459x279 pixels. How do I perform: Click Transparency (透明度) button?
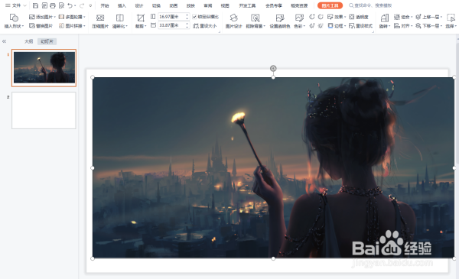[359, 17]
